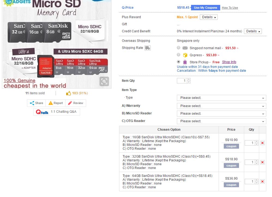Click the Report warning triangle icon
Viewport: 272px width, 197px height.
click(x=50, y=103)
